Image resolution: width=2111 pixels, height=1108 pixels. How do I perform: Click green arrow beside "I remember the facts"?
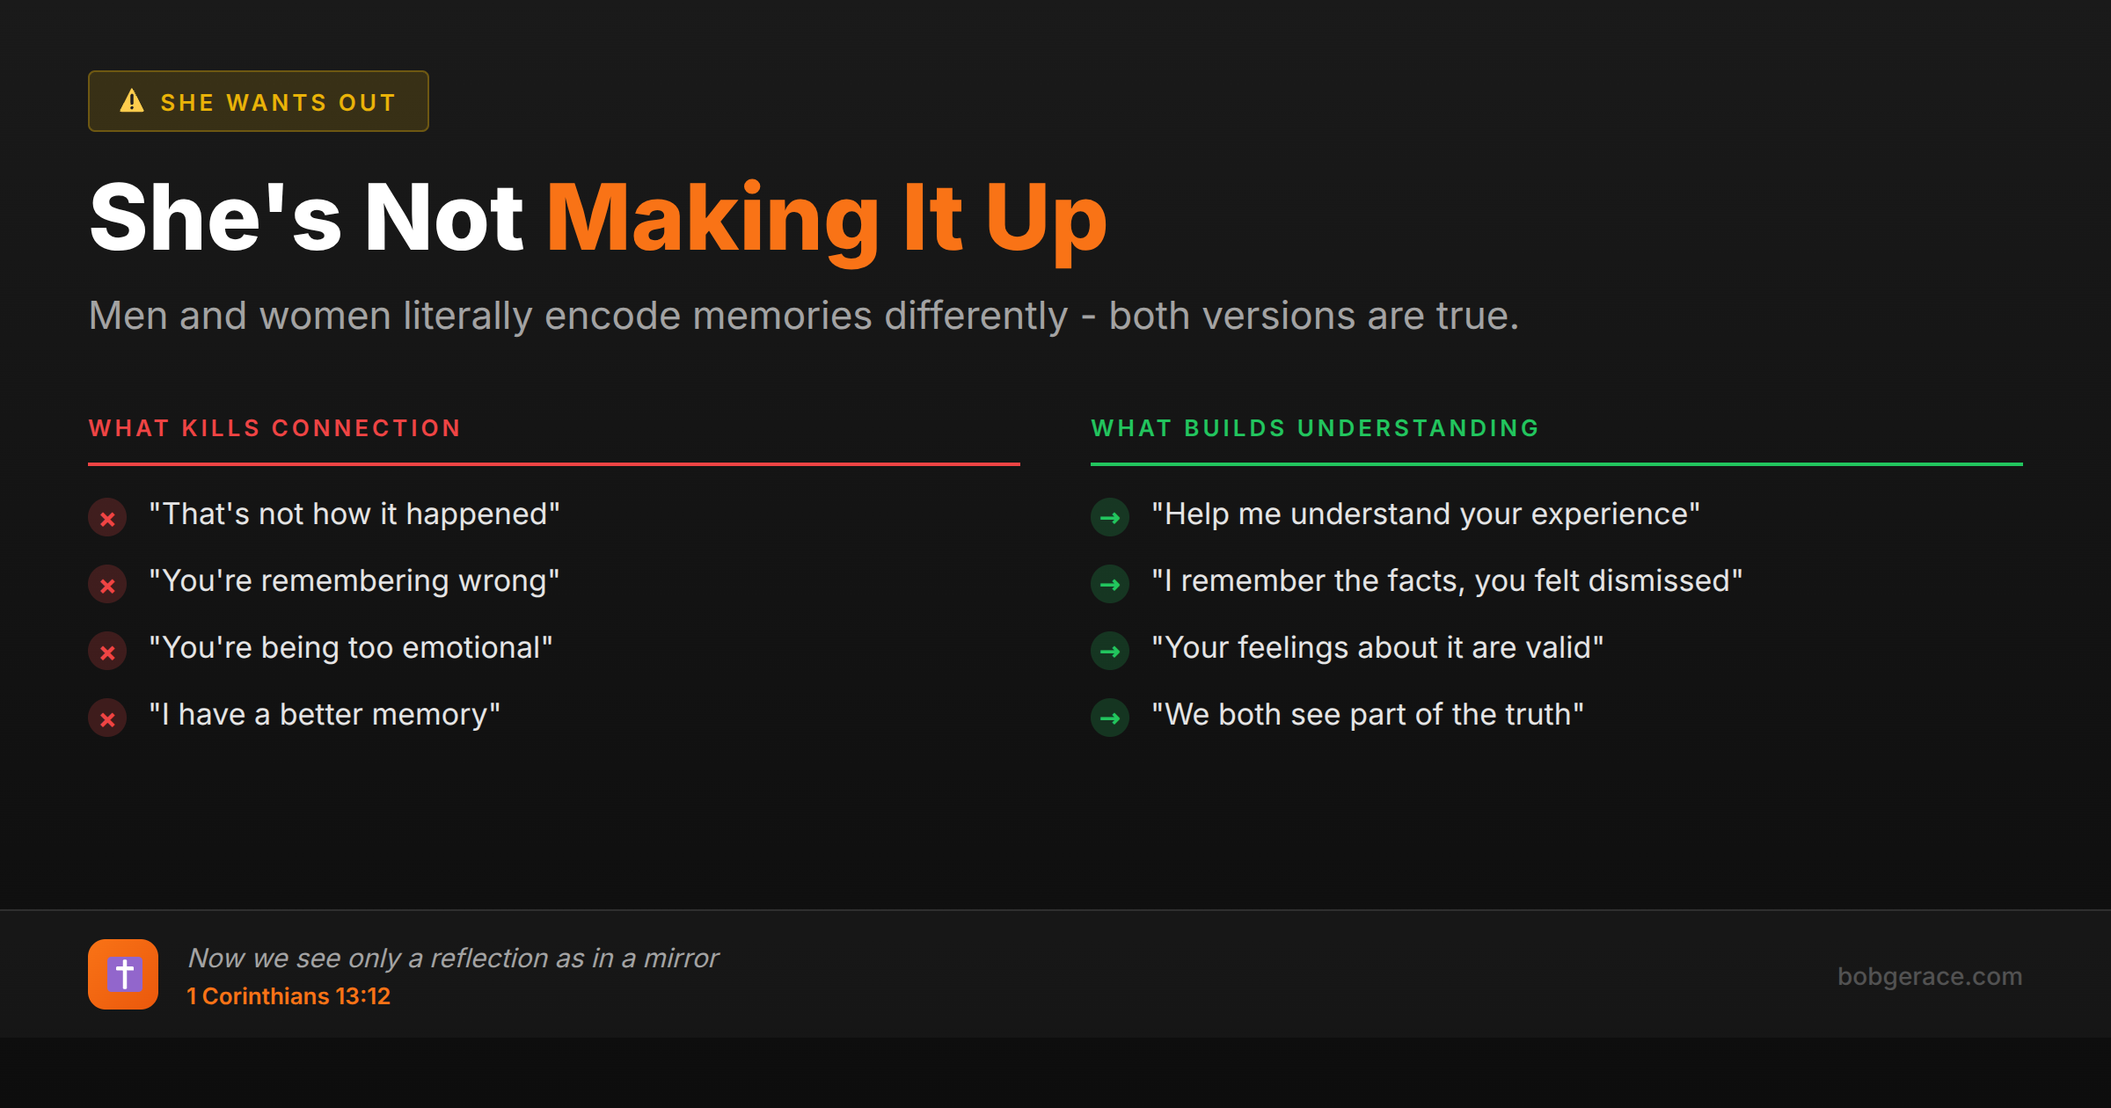coord(1110,584)
